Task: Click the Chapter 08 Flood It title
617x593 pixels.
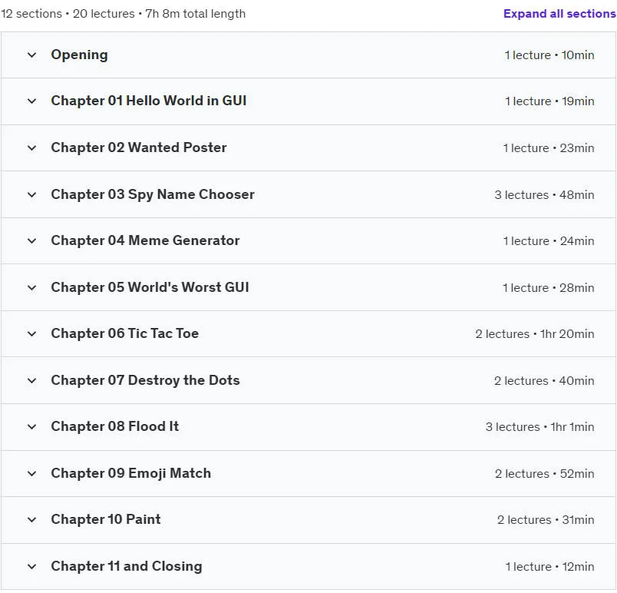Action: 115,426
